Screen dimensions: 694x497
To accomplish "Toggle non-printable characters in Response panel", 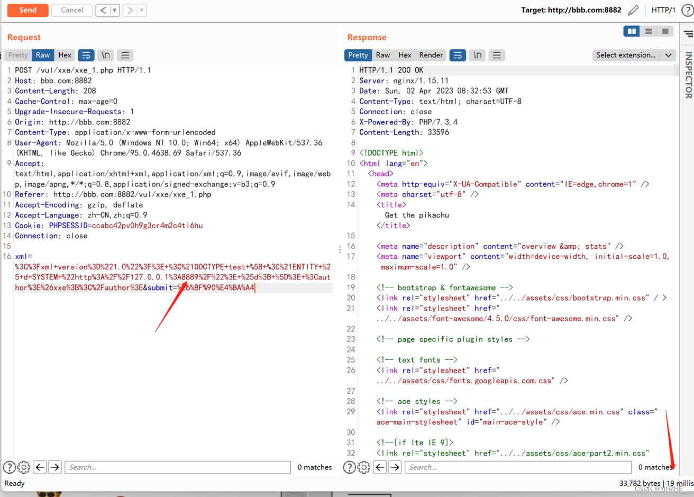I will pyautogui.click(x=477, y=55).
